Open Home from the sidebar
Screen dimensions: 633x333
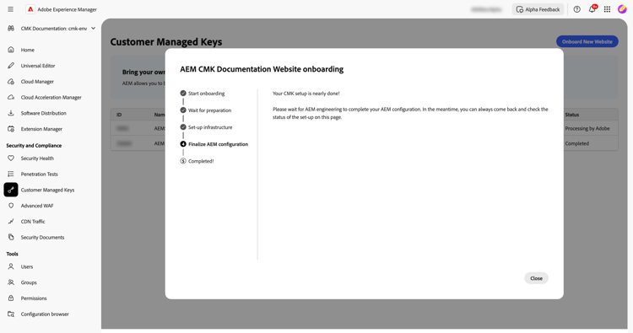coord(28,50)
